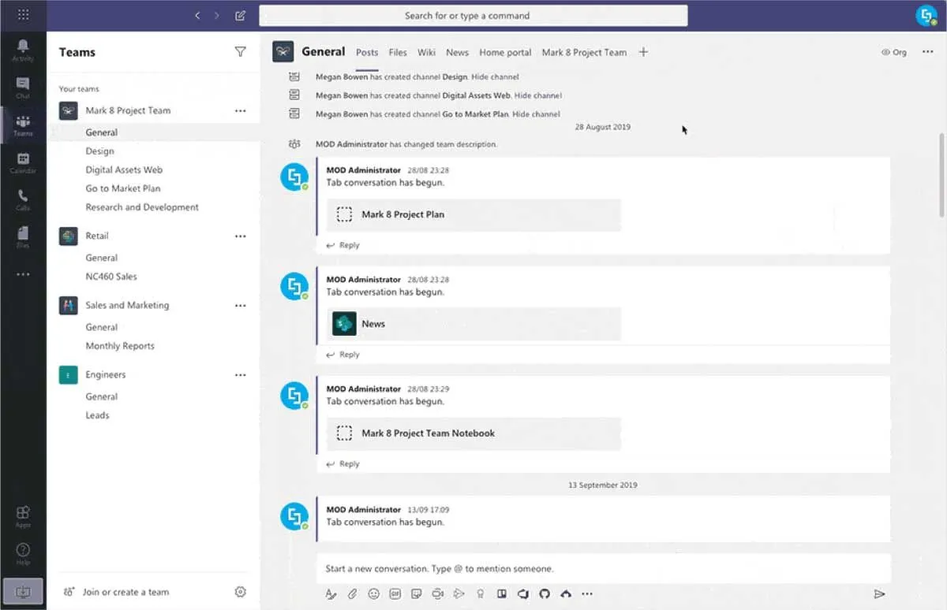The width and height of the screenshot is (947, 610).
Task: Open Chat in the left rail
Action: 23,87
